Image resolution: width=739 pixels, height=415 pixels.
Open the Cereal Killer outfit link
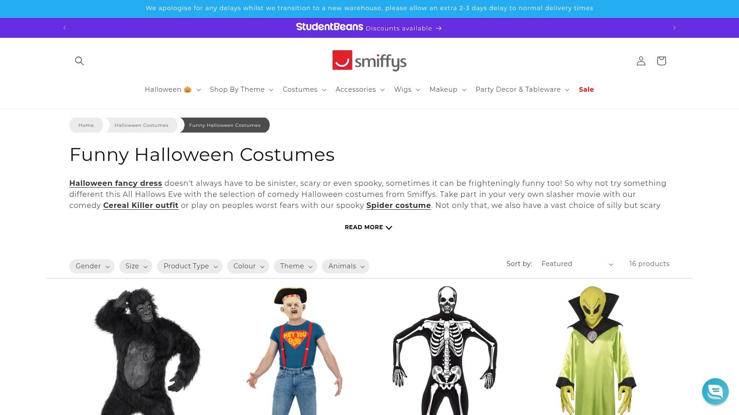(141, 205)
